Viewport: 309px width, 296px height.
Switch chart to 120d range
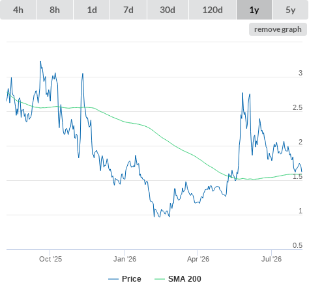pyautogui.click(x=213, y=10)
